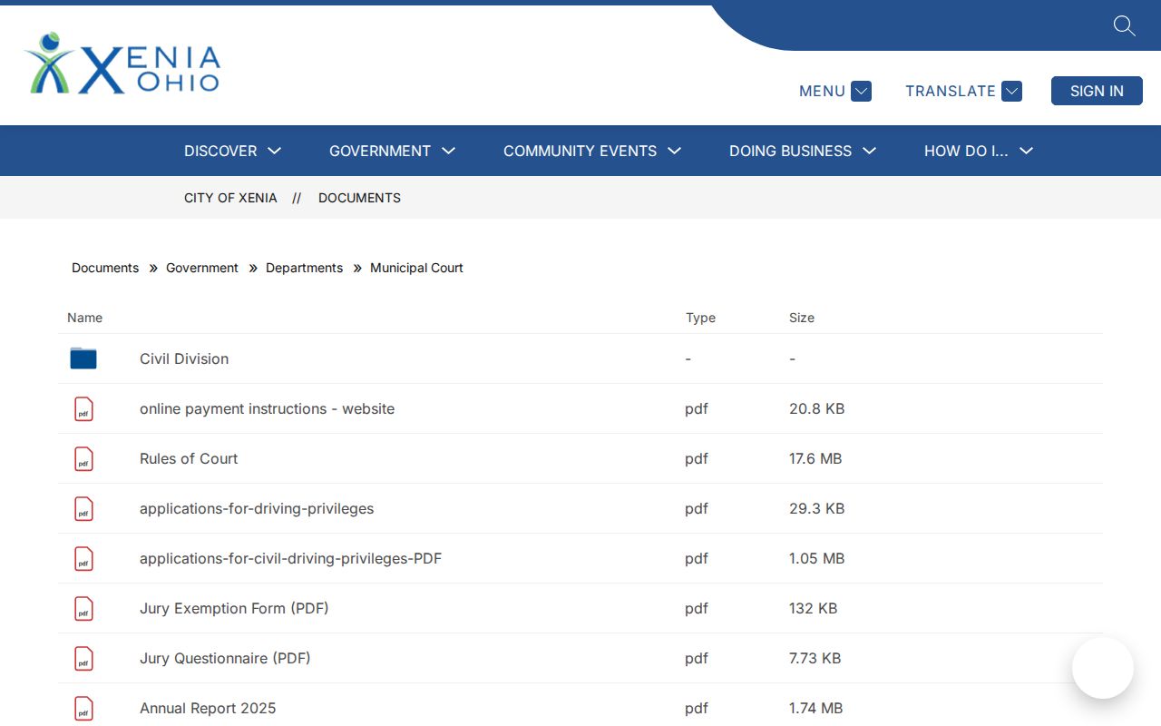Click PDF icon for applications-for-driving-privileges

[x=83, y=508]
